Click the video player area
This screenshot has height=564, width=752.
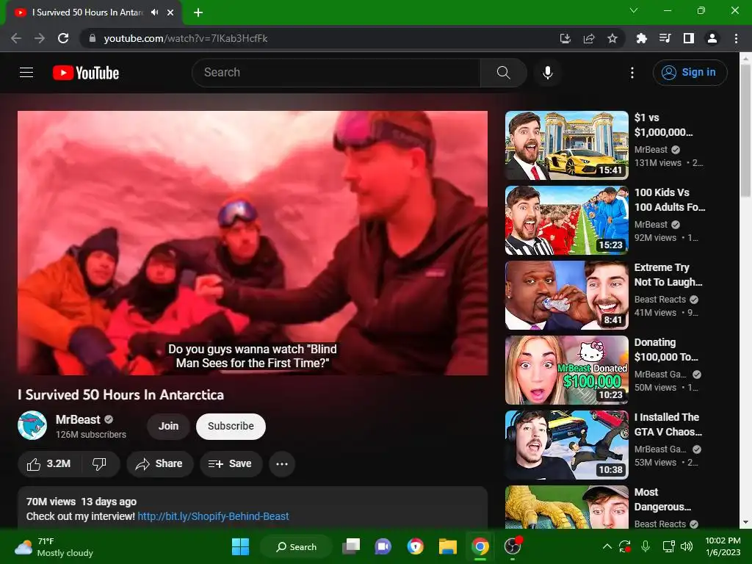tap(253, 242)
